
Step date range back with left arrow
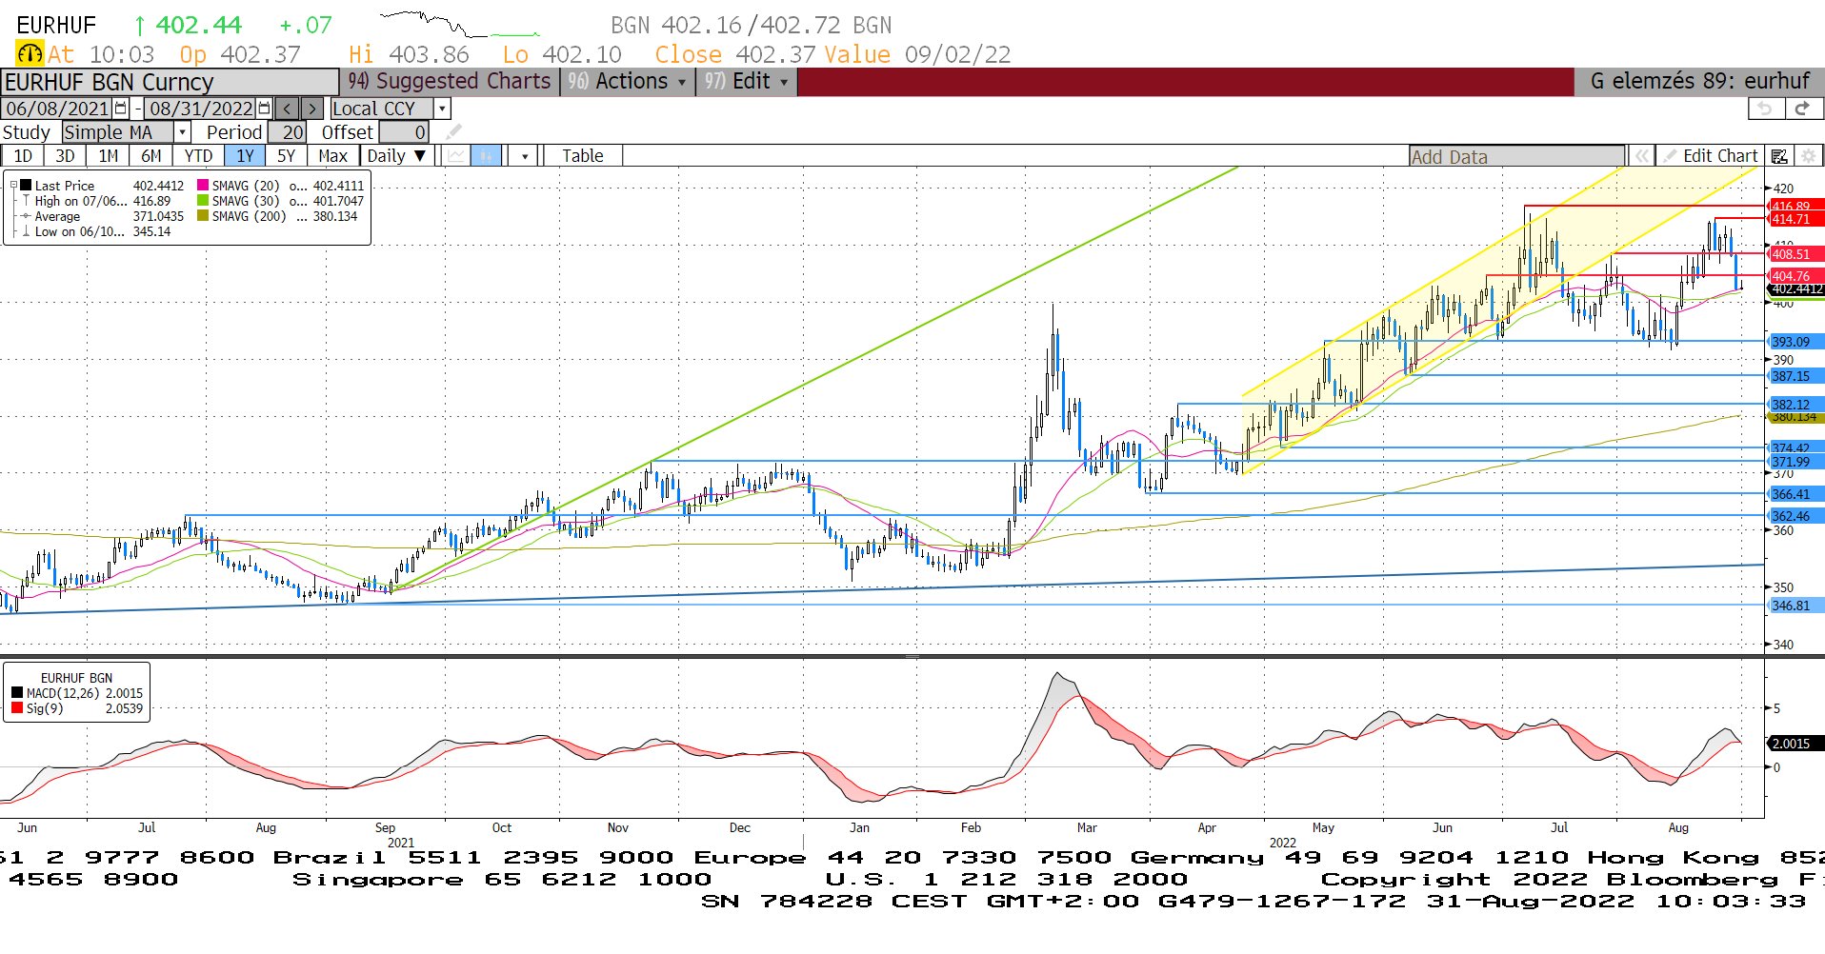[x=287, y=109]
